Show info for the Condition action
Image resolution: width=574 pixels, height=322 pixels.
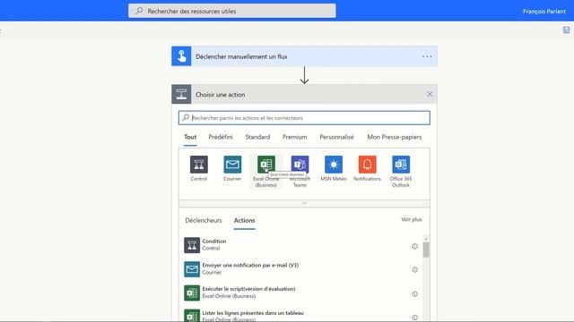(414, 246)
